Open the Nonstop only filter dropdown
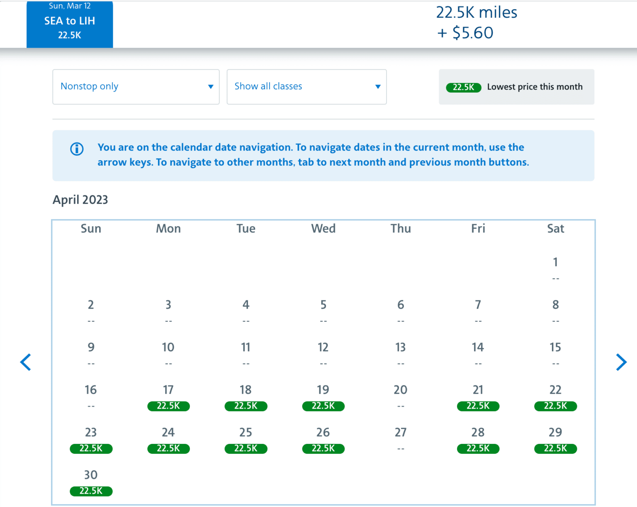Viewport: 637px width, 507px height. coord(136,87)
